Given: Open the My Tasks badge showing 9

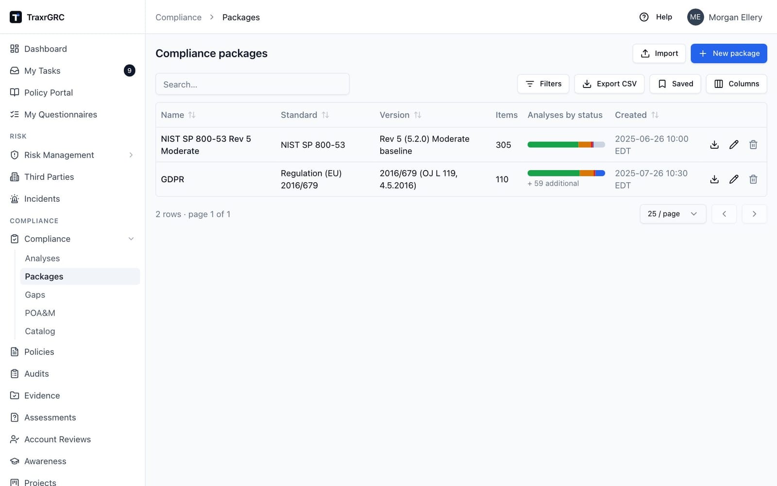Looking at the screenshot, I should point(129,70).
